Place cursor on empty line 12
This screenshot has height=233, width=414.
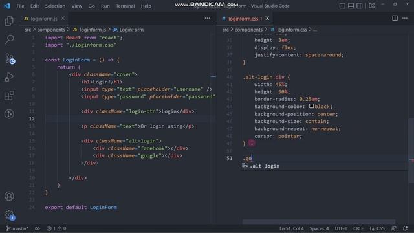pos(129,118)
